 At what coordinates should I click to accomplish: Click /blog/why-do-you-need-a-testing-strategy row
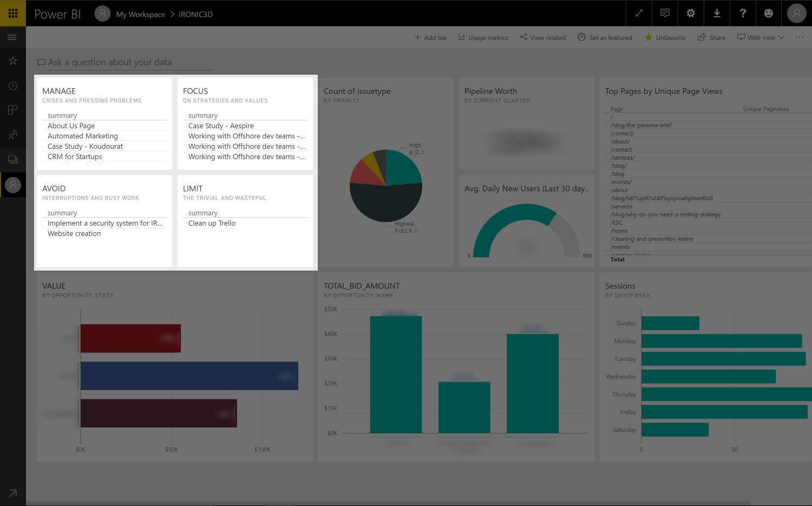click(x=665, y=214)
